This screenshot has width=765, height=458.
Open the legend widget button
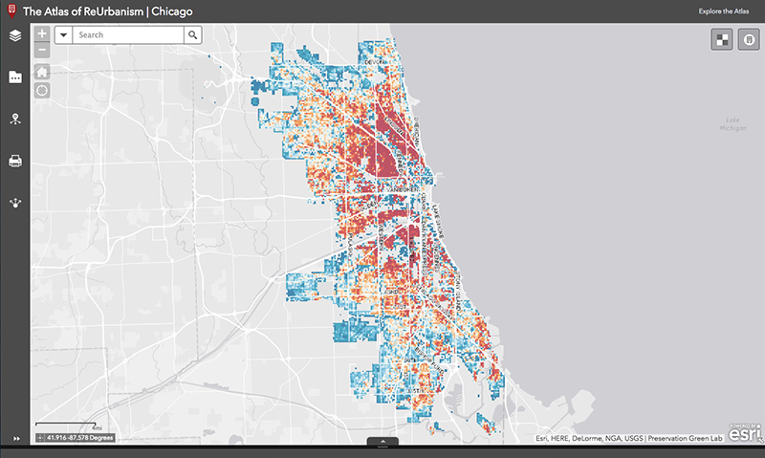click(x=749, y=39)
